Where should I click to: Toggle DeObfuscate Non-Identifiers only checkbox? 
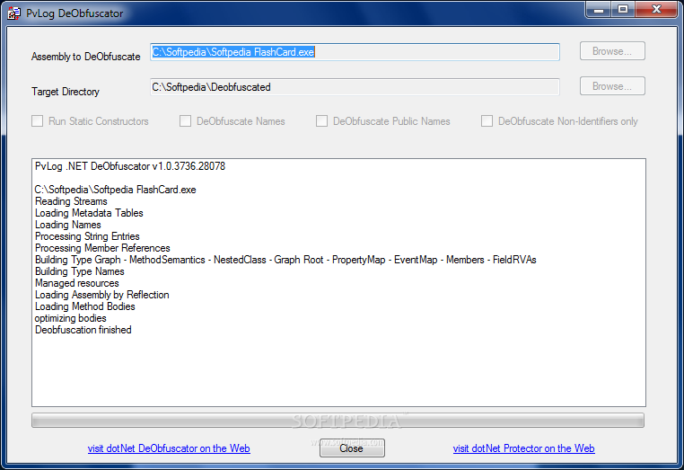click(487, 121)
